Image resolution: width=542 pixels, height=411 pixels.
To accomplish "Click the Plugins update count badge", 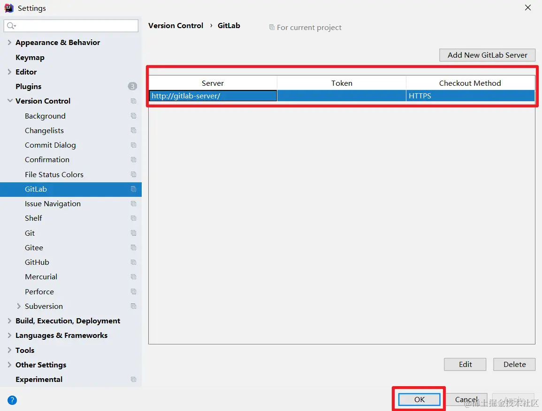I will pos(132,86).
